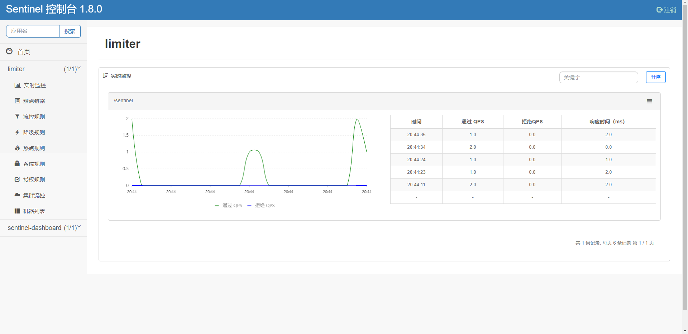Click the checkmark icon for 授权规则

pyautogui.click(x=17, y=180)
